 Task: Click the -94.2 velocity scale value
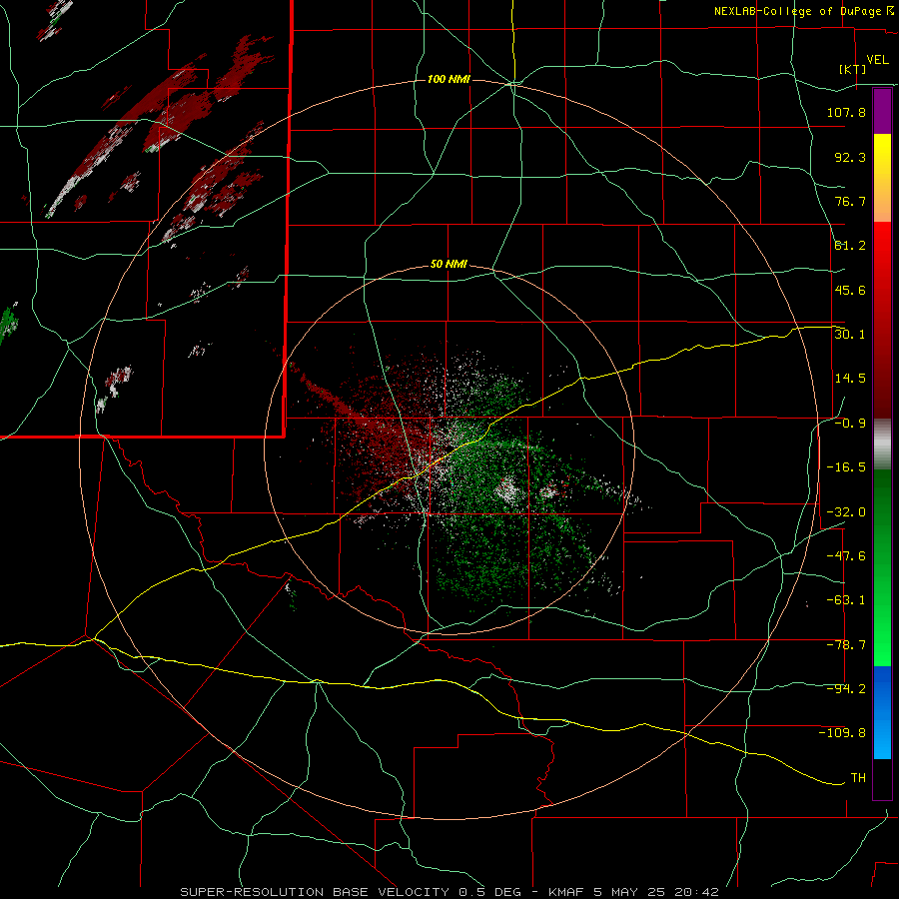(x=846, y=688)
